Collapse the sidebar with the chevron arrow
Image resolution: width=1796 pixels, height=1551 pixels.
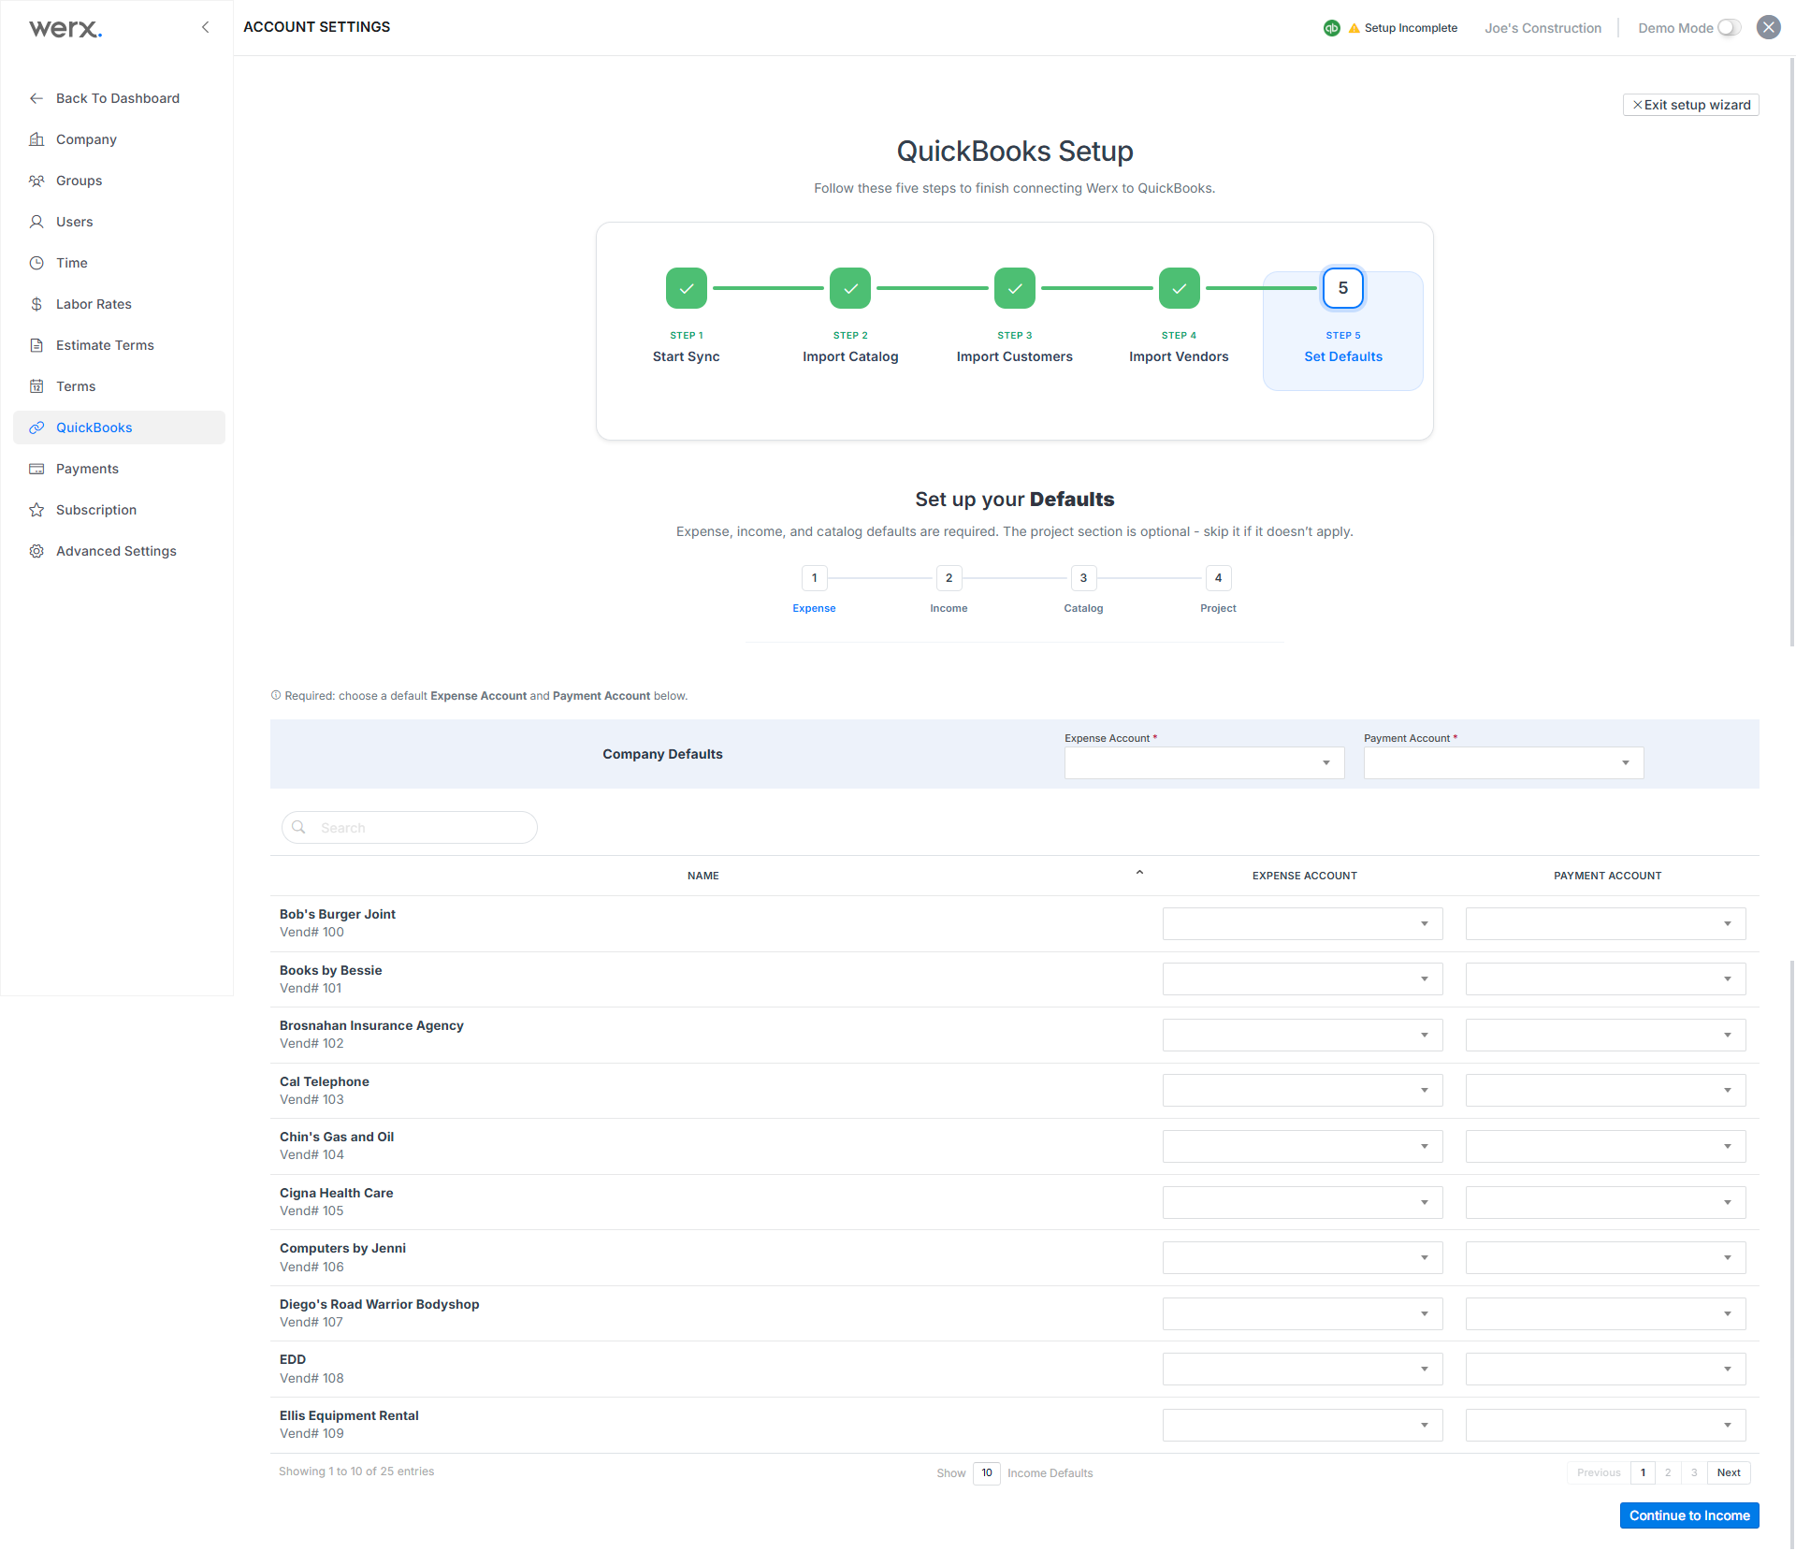[206, 27]
